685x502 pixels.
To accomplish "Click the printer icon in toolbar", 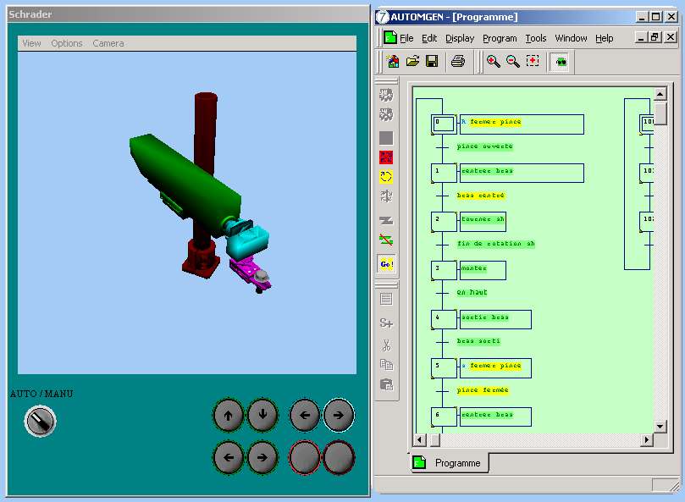I will (x=458, y=61).
